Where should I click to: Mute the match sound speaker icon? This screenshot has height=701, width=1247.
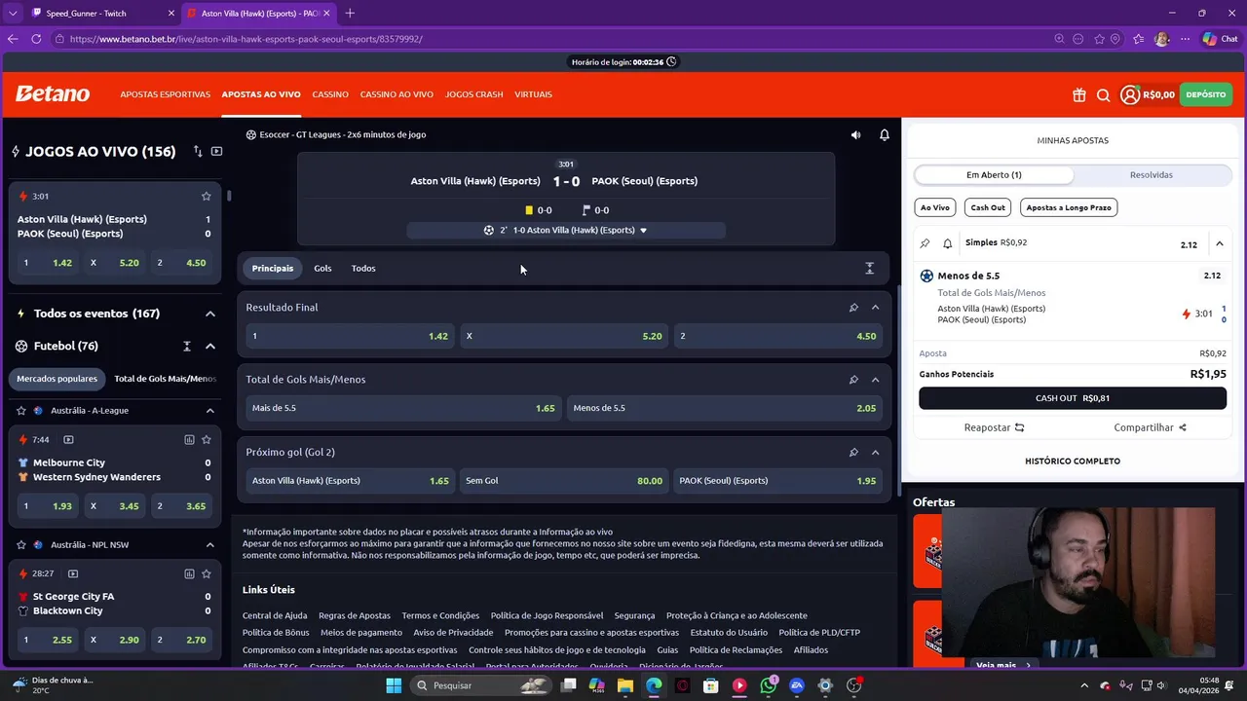pyautogui.click(x=855, y=135)
